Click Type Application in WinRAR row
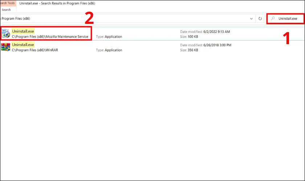The height and width of the screenshot is (181, 305). point(109,50)
